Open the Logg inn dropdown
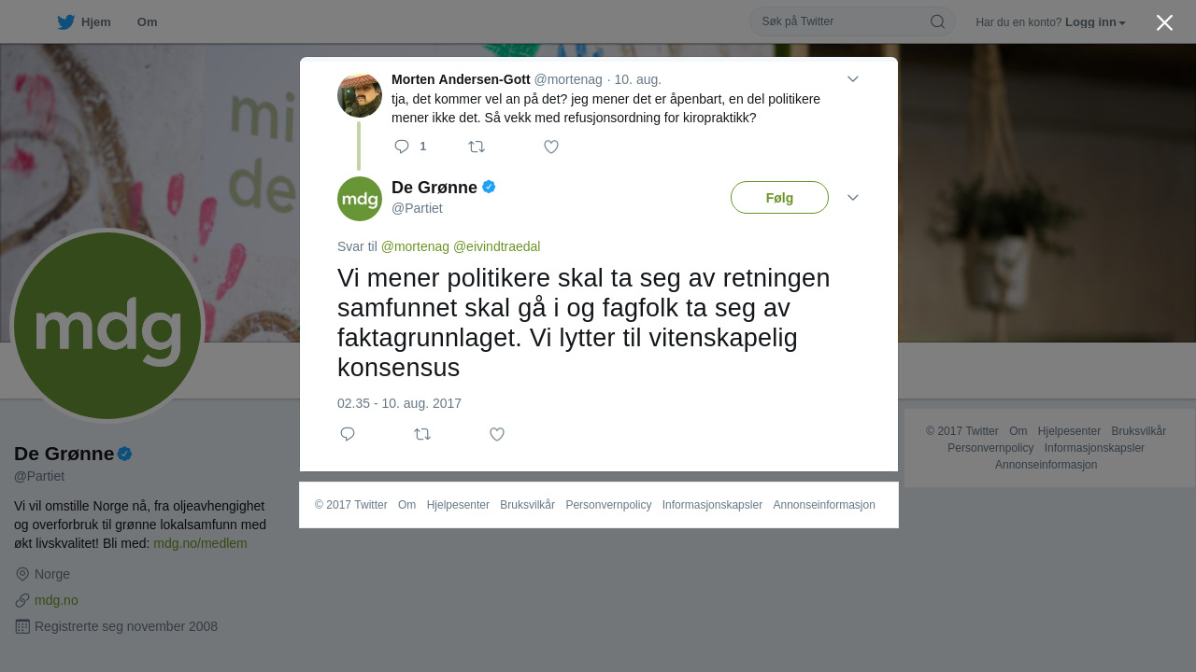 pyautogui.click(x=1095, y=22)
